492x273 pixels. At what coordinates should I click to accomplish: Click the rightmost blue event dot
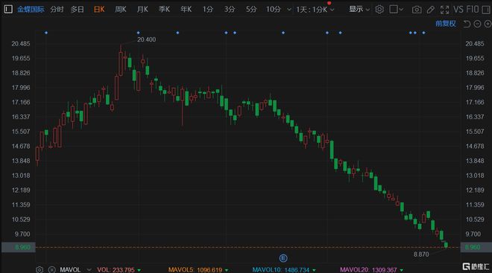point(424,33)
